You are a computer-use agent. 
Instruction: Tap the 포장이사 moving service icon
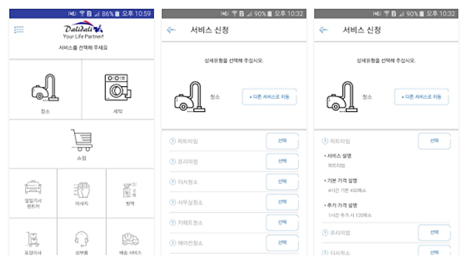(33, 241)
